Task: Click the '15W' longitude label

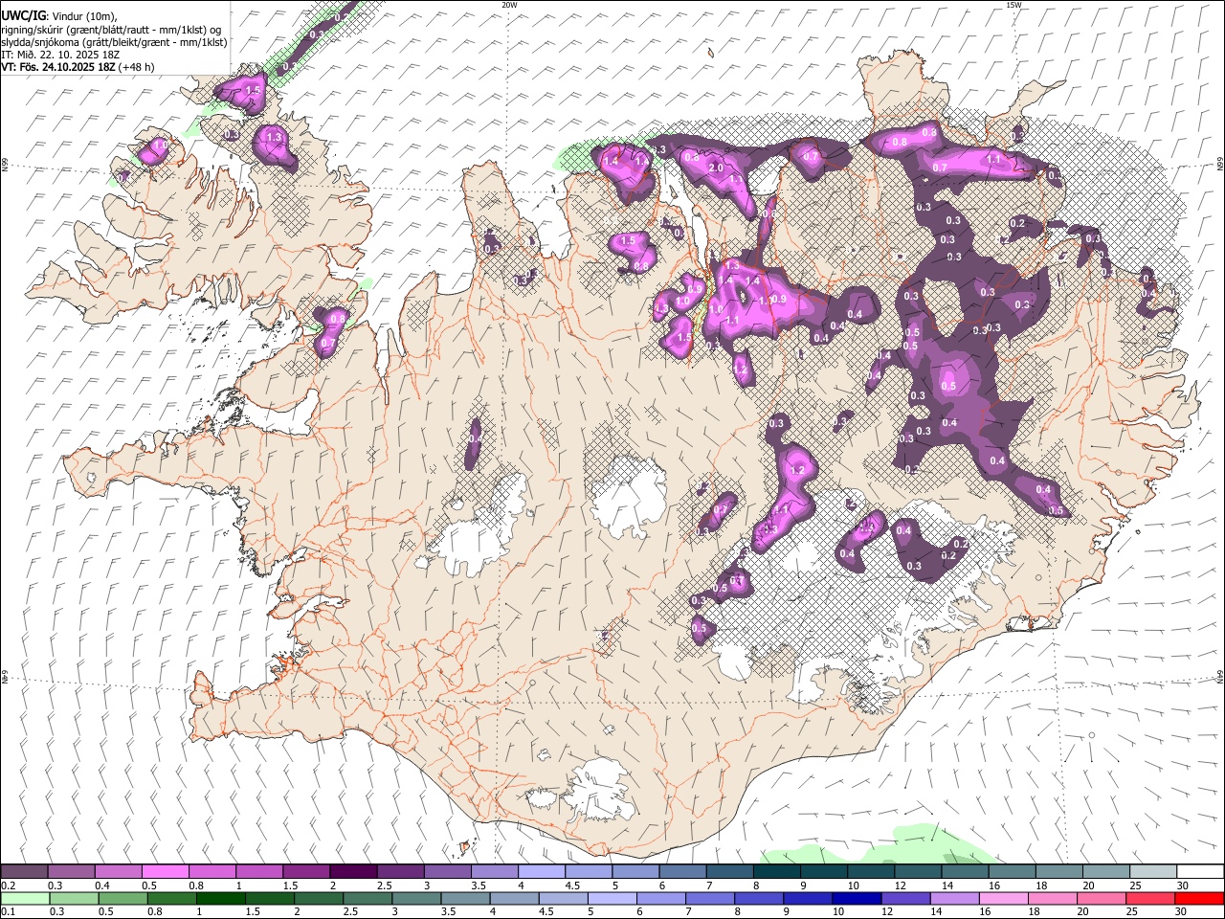Action: (x=1013, y=5)
